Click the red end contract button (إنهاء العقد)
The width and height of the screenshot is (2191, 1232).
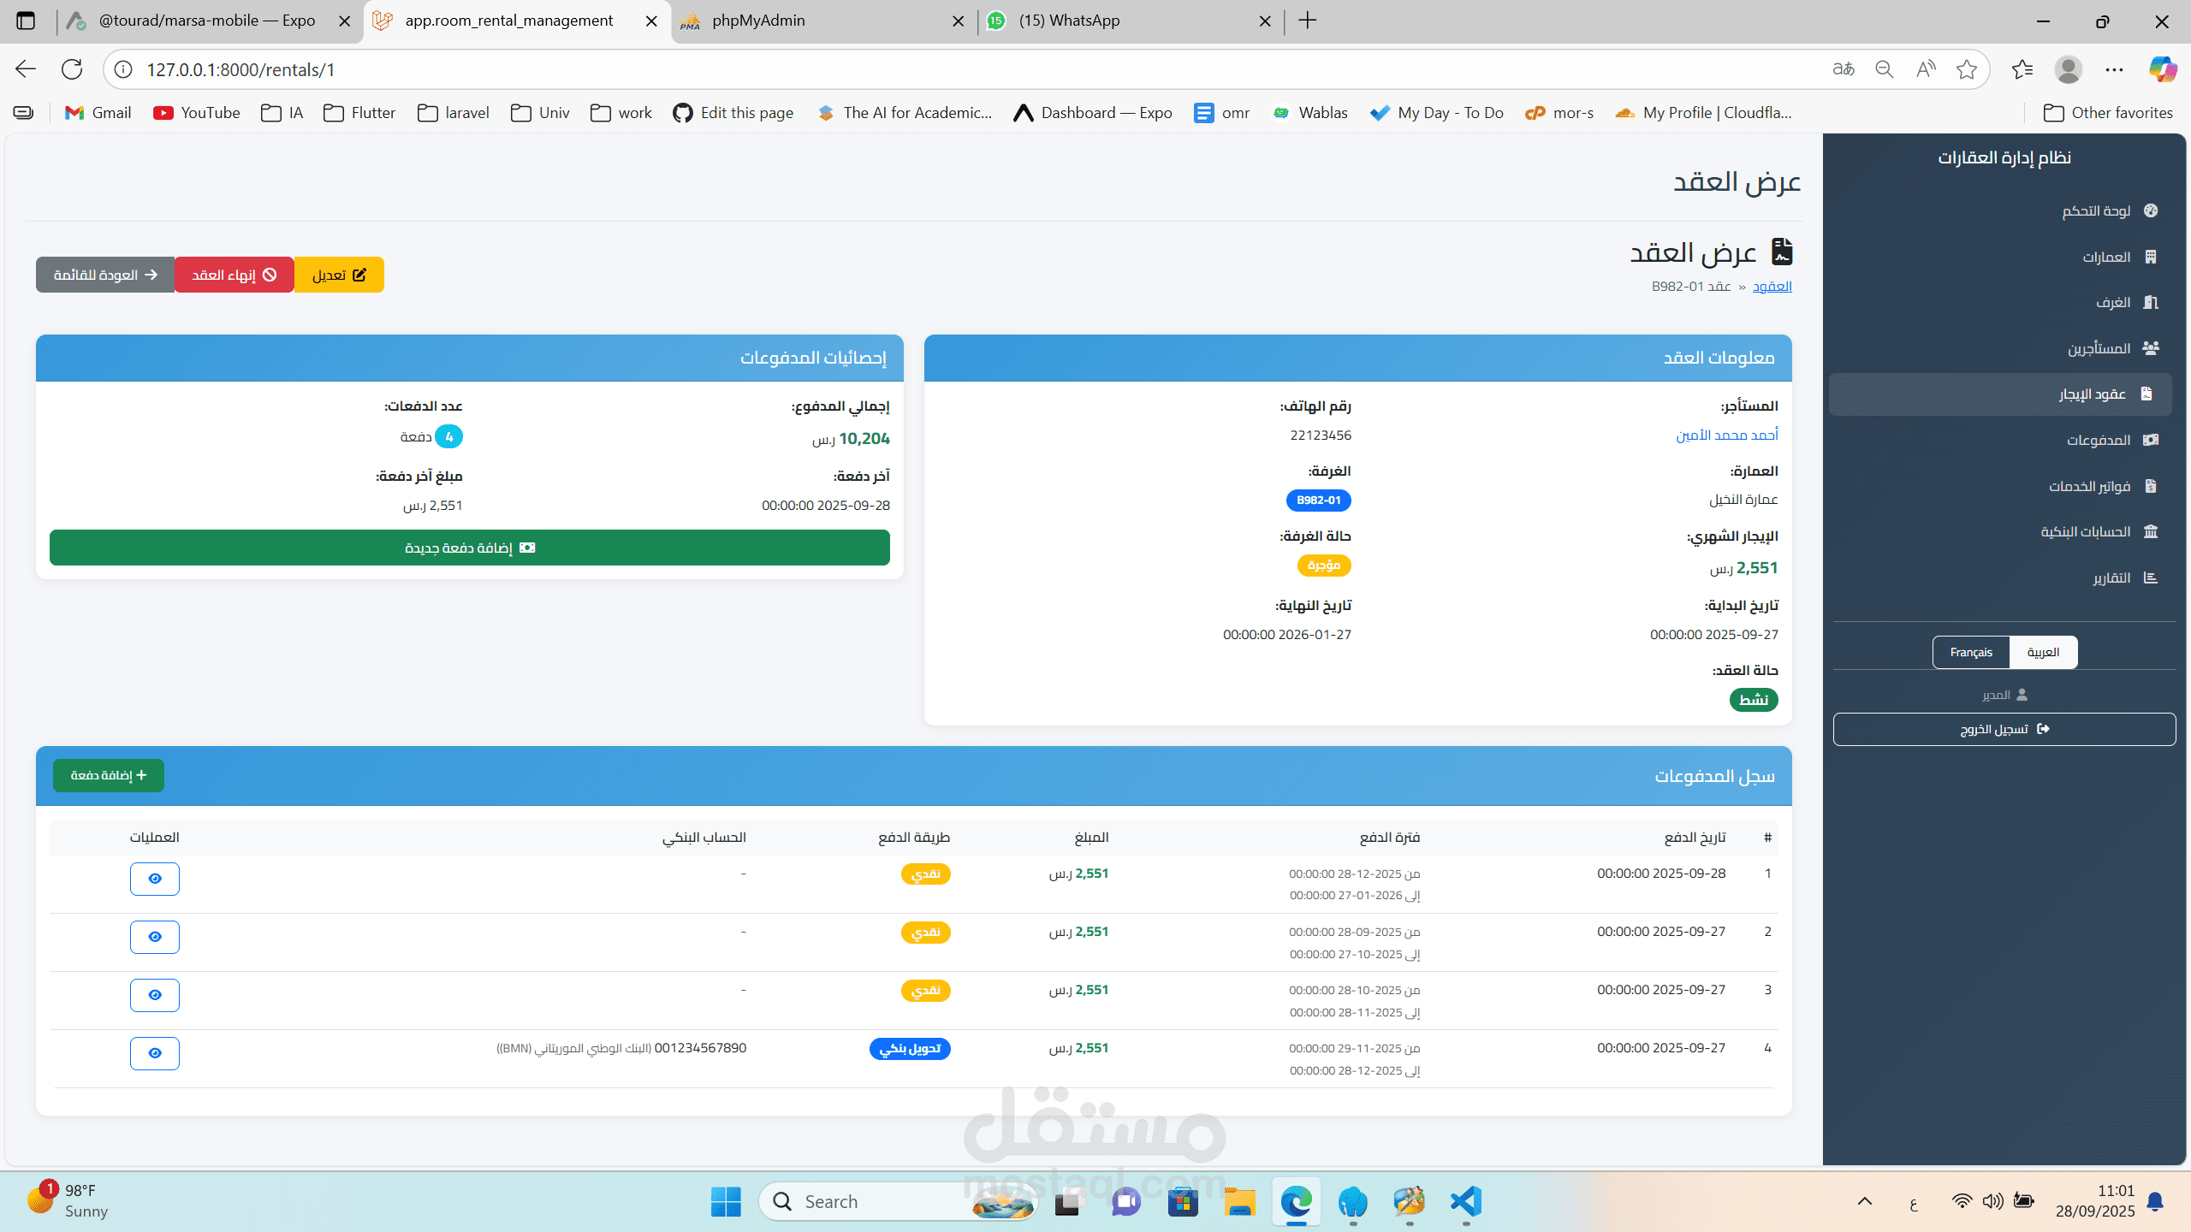tap(234, 275)
